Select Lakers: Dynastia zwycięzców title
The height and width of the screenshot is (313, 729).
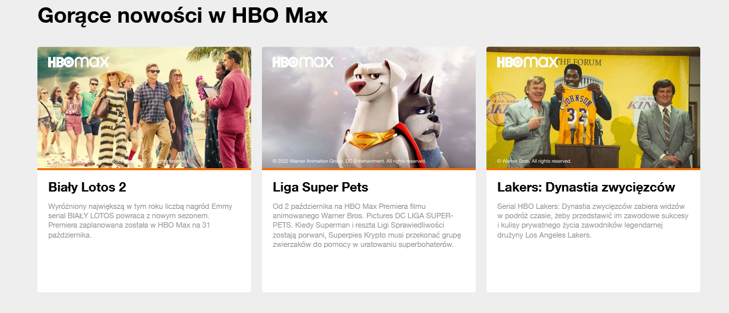click(586, 187)
